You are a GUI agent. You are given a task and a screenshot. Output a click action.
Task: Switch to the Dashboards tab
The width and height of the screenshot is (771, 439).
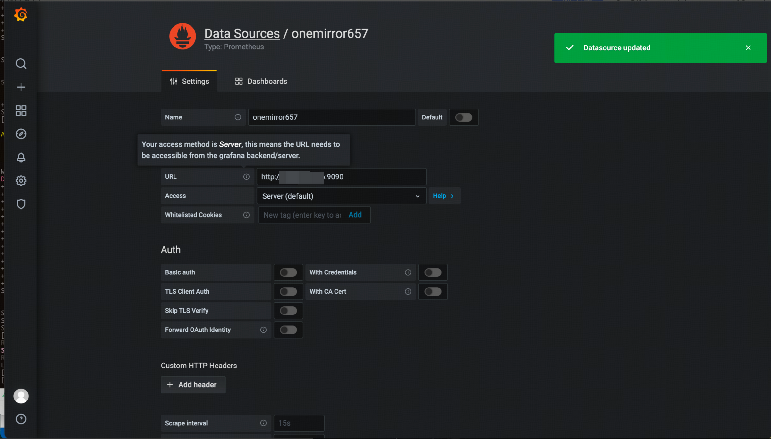tap(261, 81)
